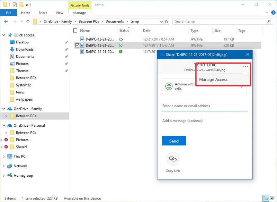Click the Picture Tools contextual tab
Image resolution: width=277 pixels, height=202 pixels.
[80, 5]
